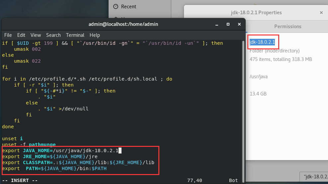Screen dimensions: 328x184
Task: Open the Help menu in terminal
Action: click(x=95, y=35)
